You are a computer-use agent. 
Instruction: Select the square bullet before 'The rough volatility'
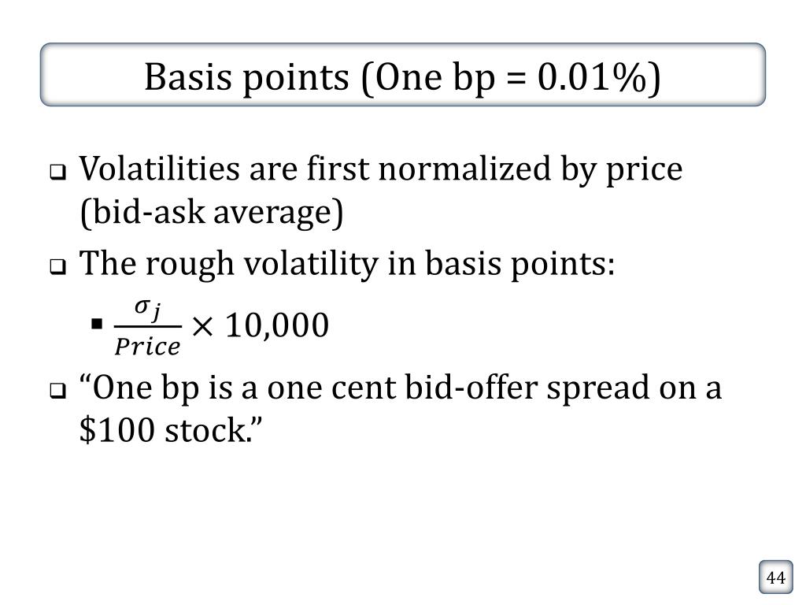click(58, 267)
